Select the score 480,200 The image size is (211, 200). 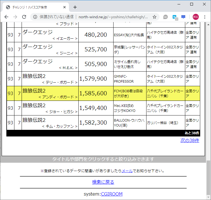click(96, 35)
